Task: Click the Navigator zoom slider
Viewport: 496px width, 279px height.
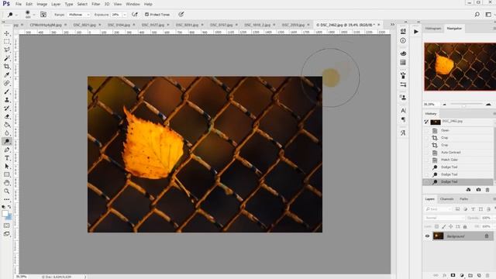Action: [x=467, y=104]
